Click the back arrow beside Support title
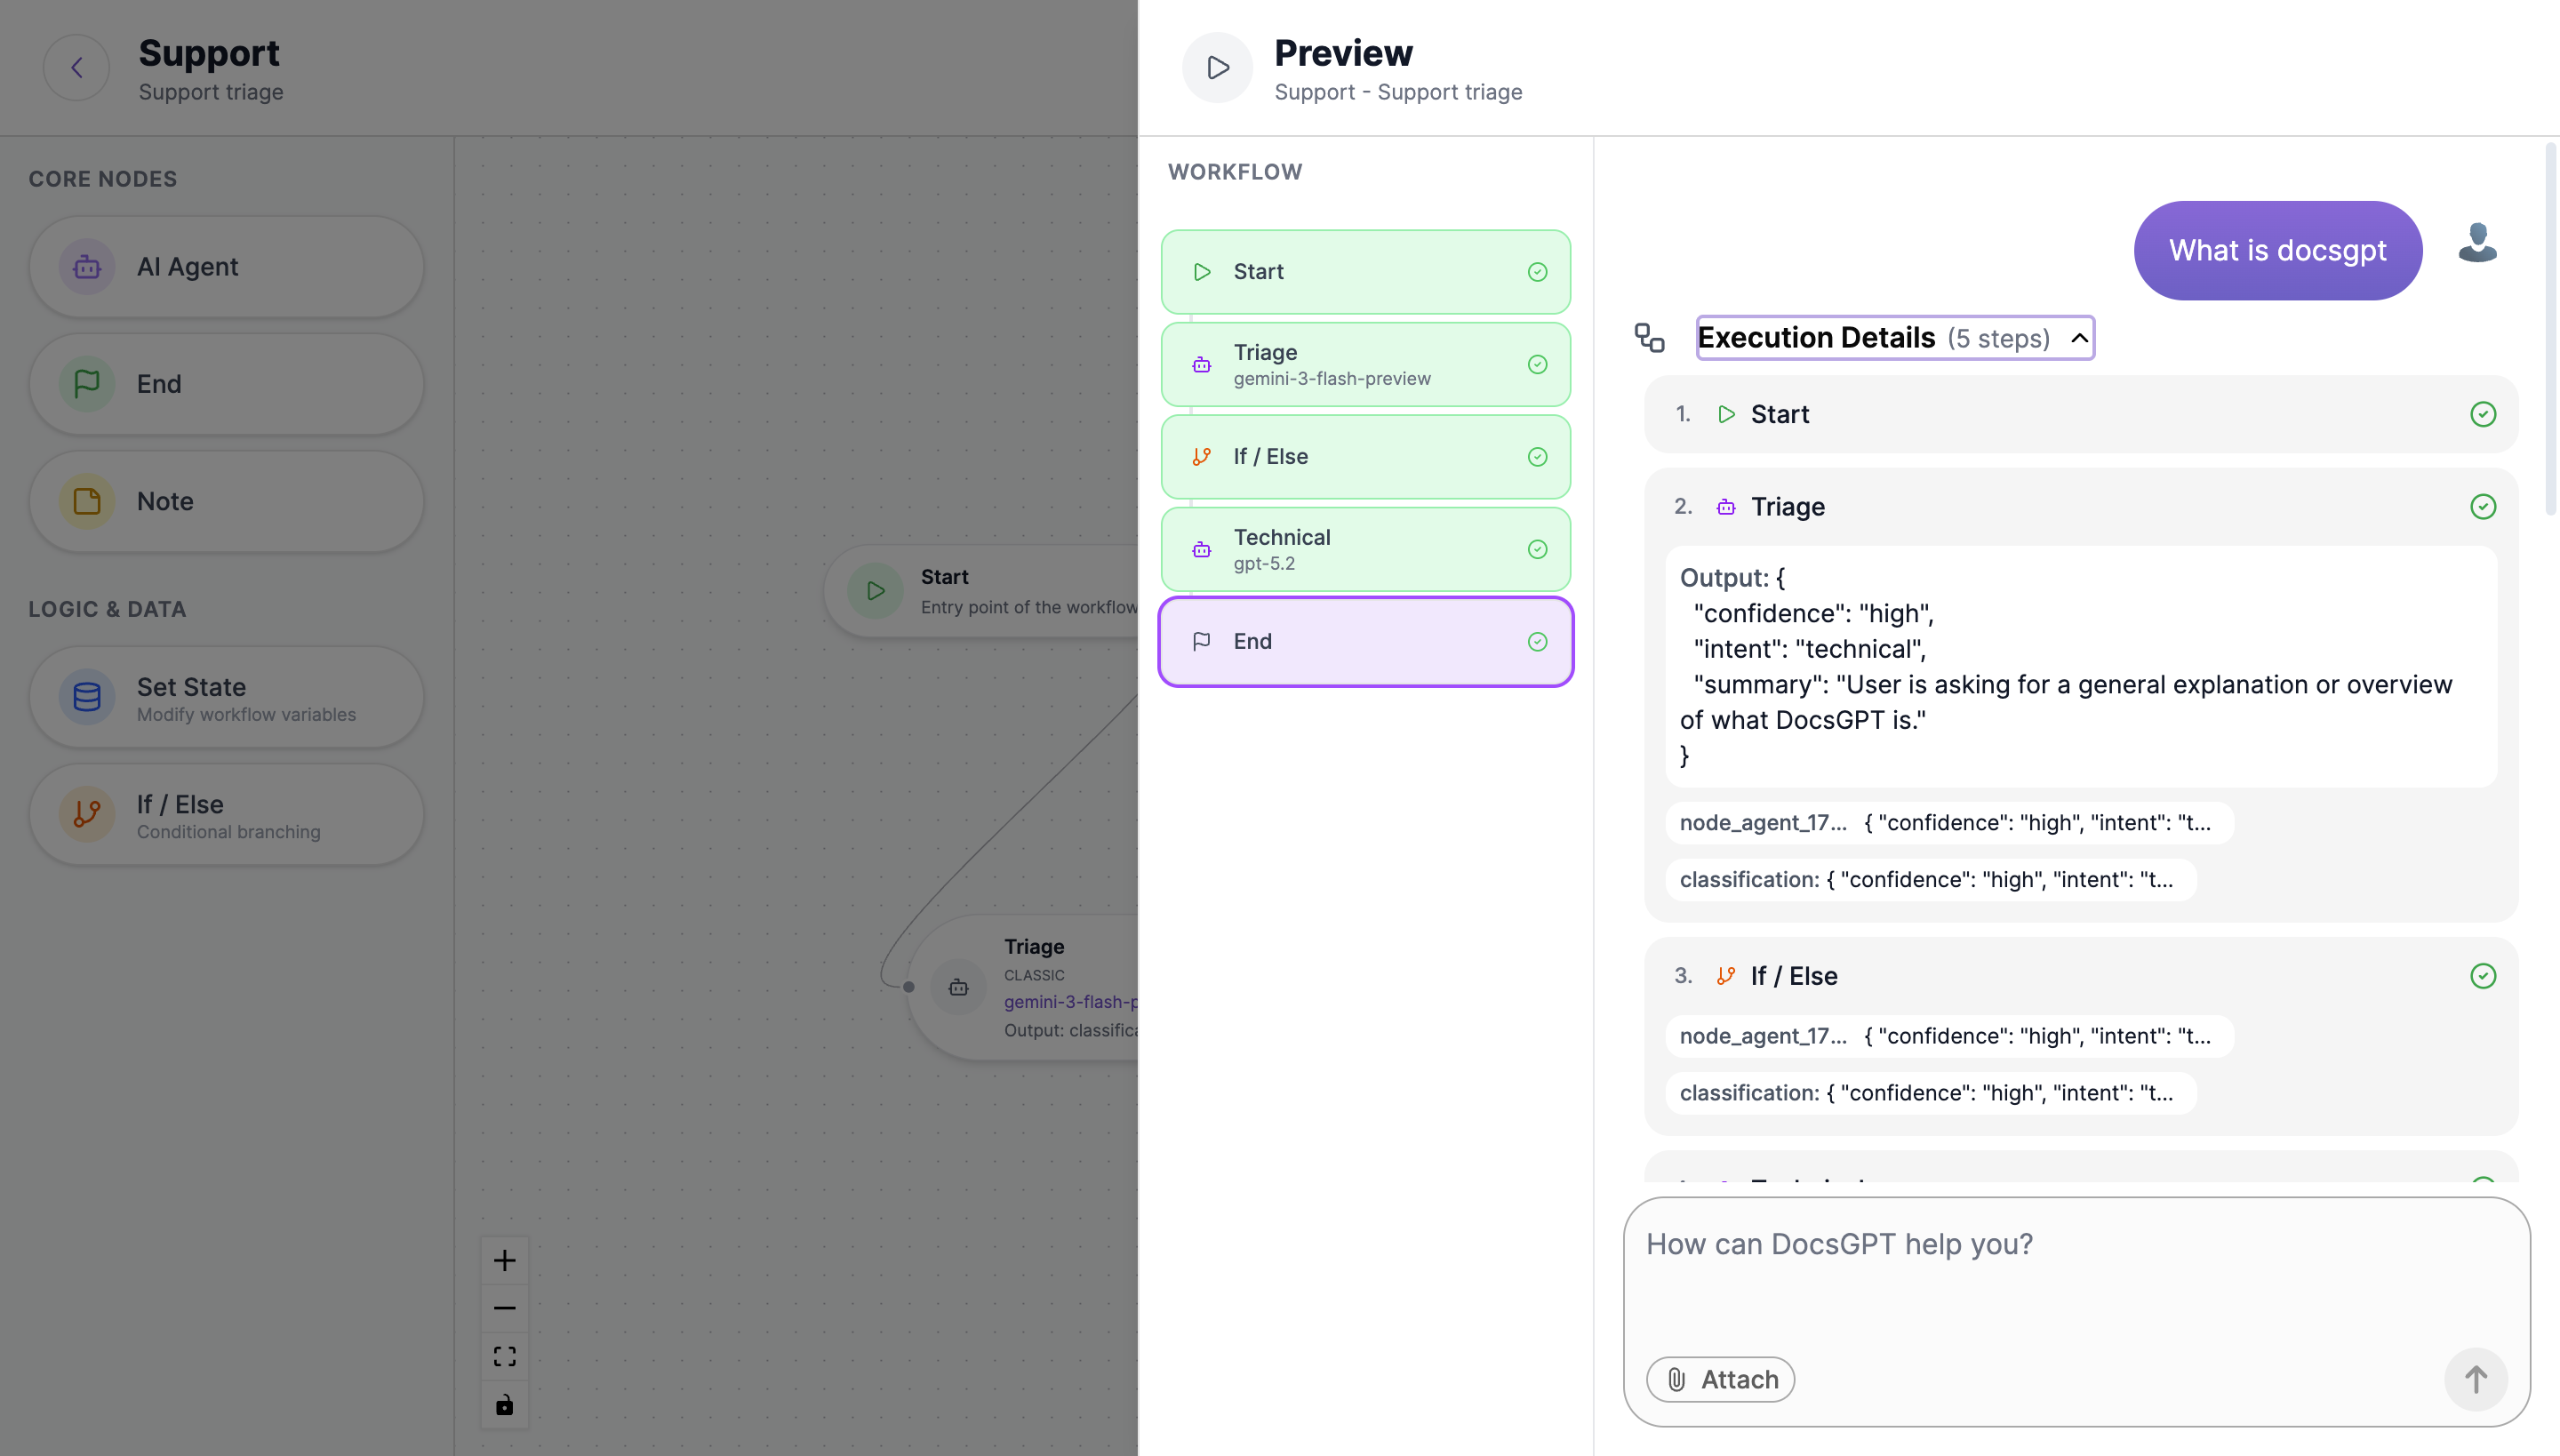Viewport: 2560px width, 1456px height. (76, 68)
